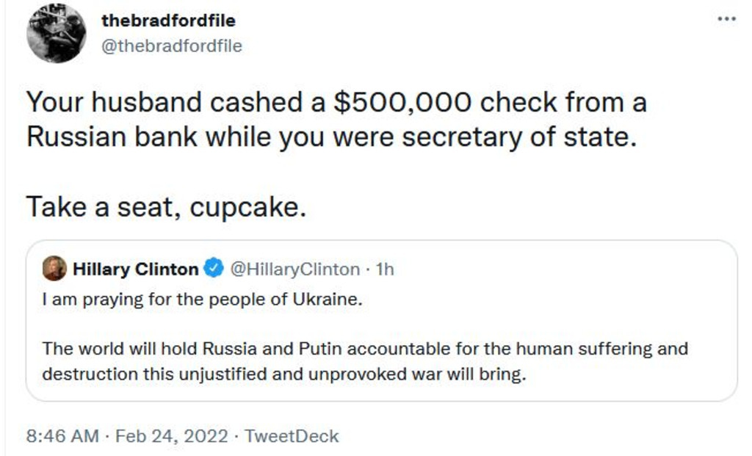Open Hillary Clinton's name in quoted tweet
The image size is (752, 456).
click(x=135, y=269)
